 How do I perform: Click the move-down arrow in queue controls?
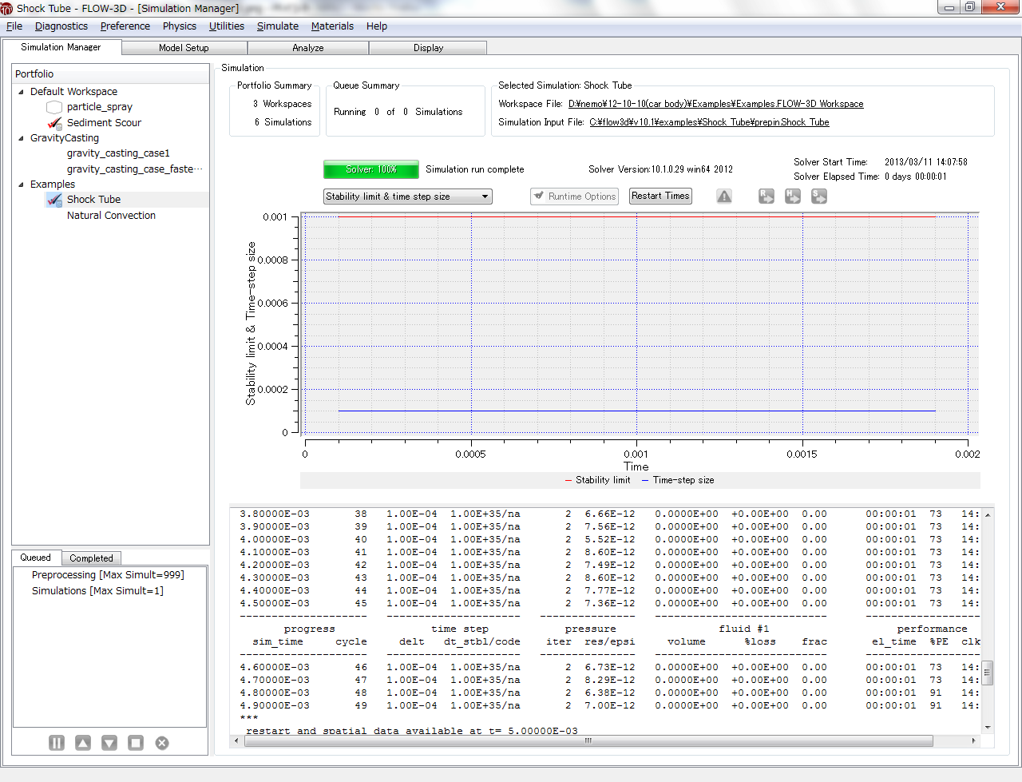(x=109, y=743)
